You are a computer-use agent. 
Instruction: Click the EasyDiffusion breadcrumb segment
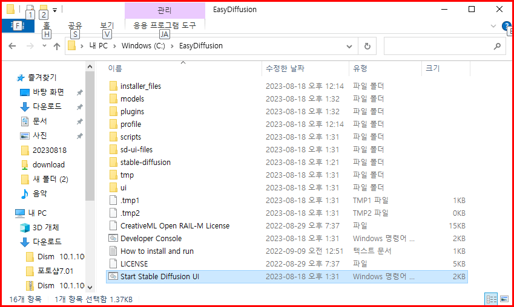pos(200,46)
